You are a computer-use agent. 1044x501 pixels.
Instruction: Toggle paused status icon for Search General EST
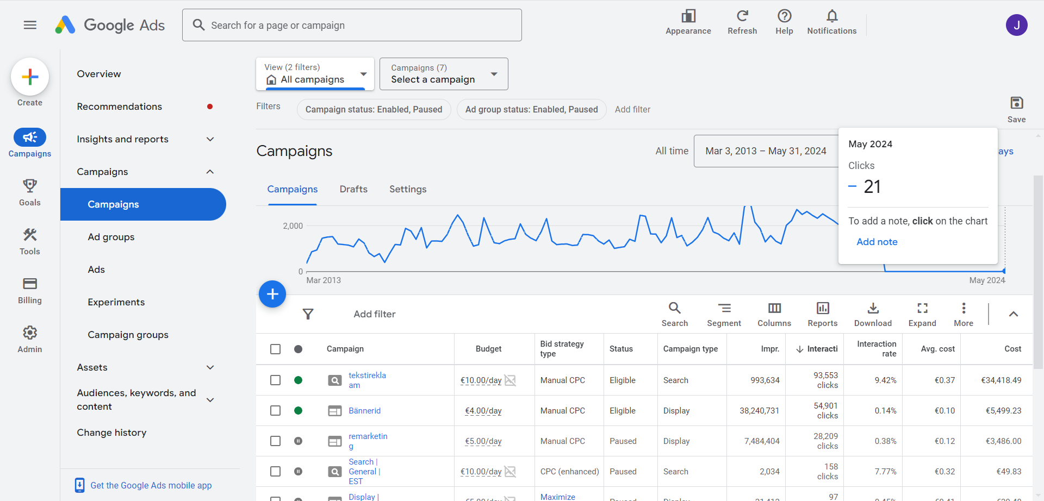point(298,471)
